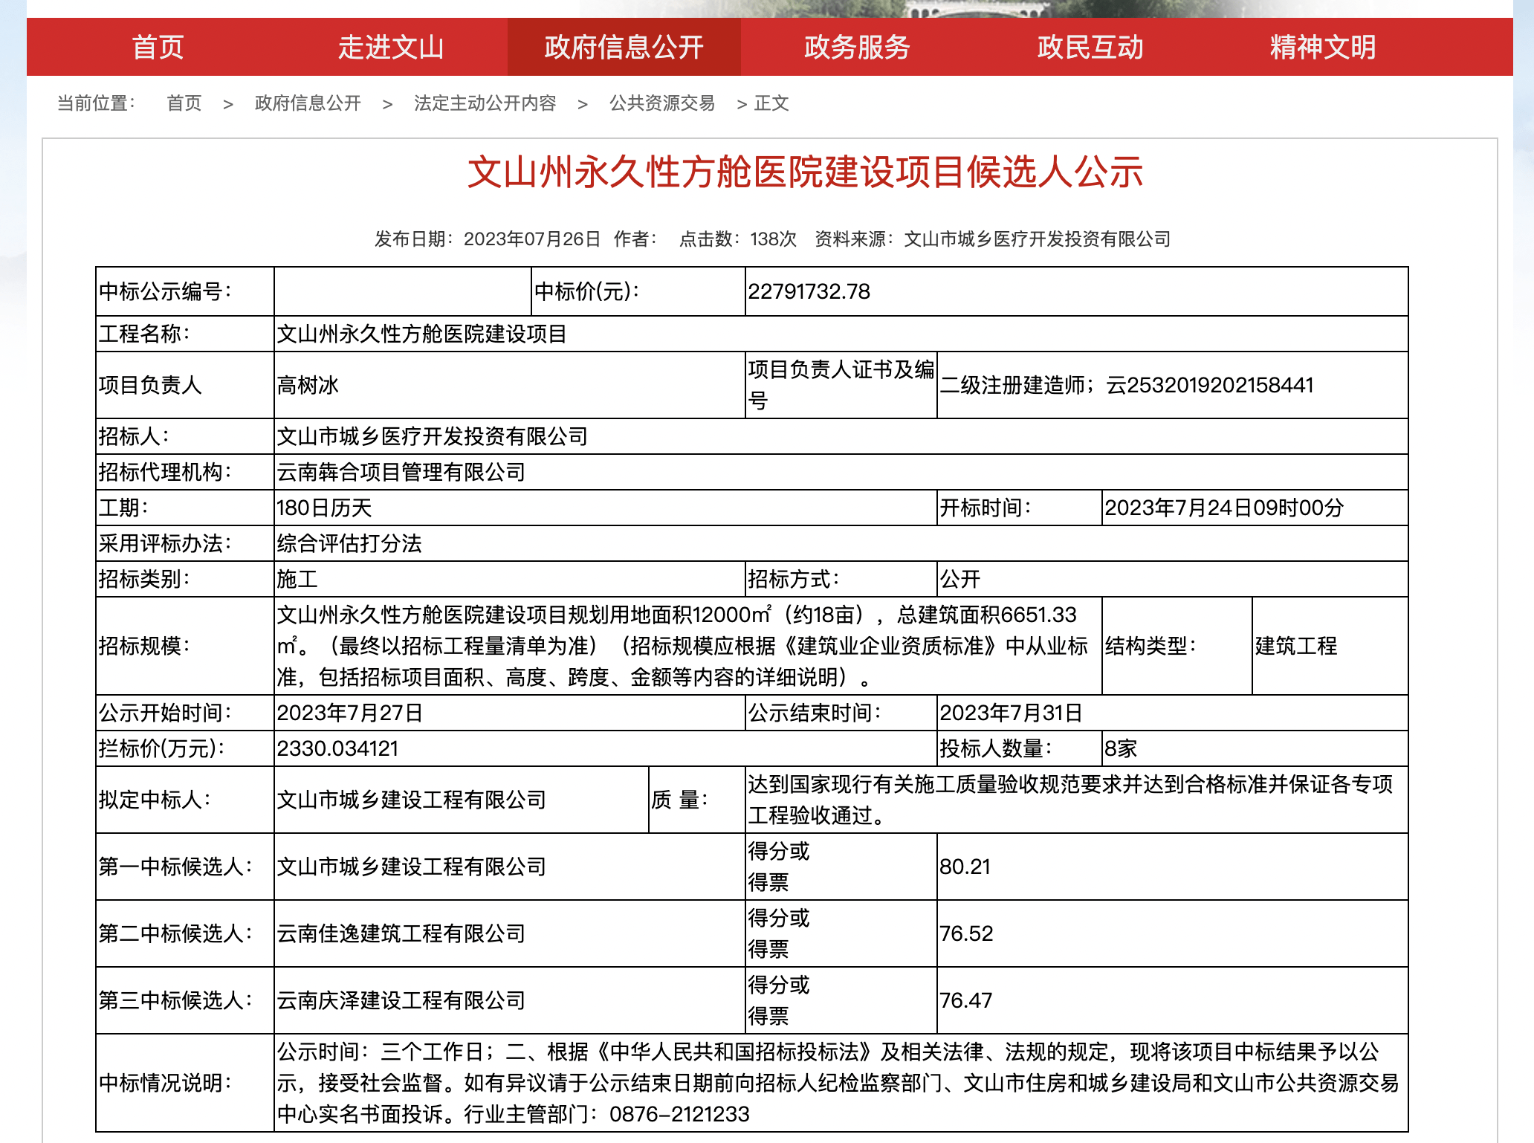The width and height of the screenshot is (1534, 1143).
Task: Open the 精神文明 navigation tab
Action: tap(1323, 47)
